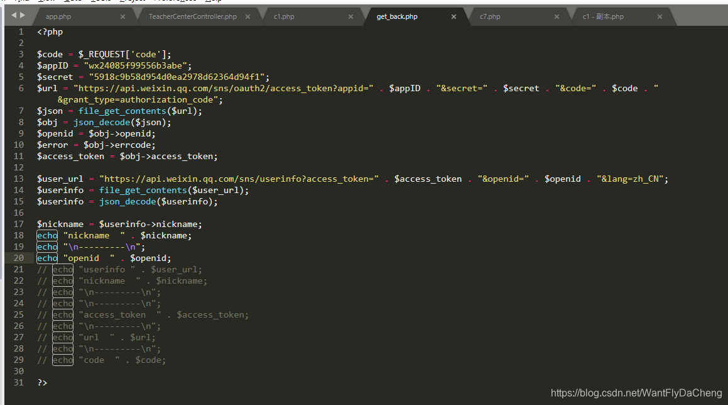Click json_decode($json) on line 8
Image resolution: width=728 pixels, height=405 pixels.
[120, 122]
